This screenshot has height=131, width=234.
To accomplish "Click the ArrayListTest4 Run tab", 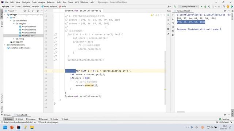I will tap(183, 11).
